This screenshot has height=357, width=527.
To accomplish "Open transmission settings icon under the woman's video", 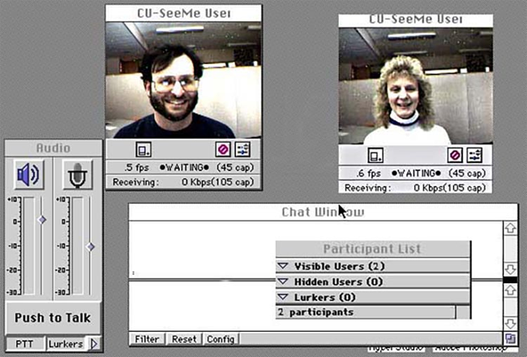I will pos(474,155).
